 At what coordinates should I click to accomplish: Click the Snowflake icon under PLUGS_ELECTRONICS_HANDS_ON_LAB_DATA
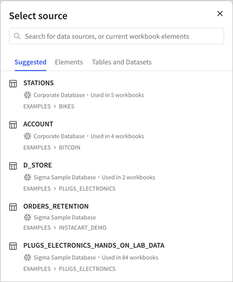27,257
